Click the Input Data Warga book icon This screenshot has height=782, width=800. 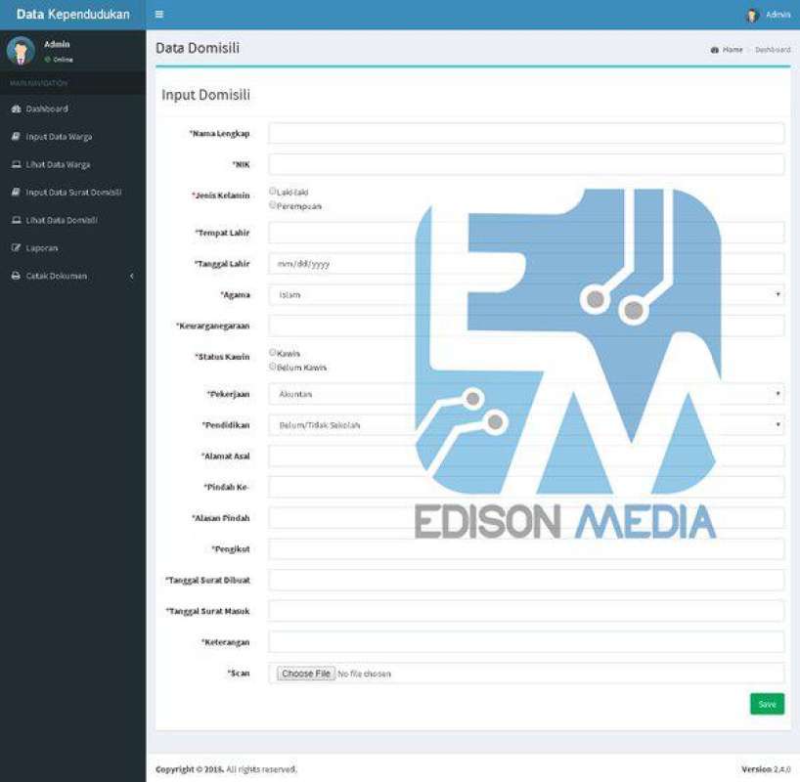coord(16,137)
